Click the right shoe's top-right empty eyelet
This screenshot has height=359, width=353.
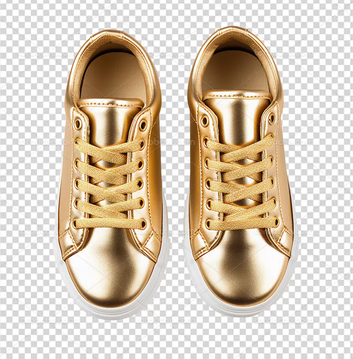(272, 118)
